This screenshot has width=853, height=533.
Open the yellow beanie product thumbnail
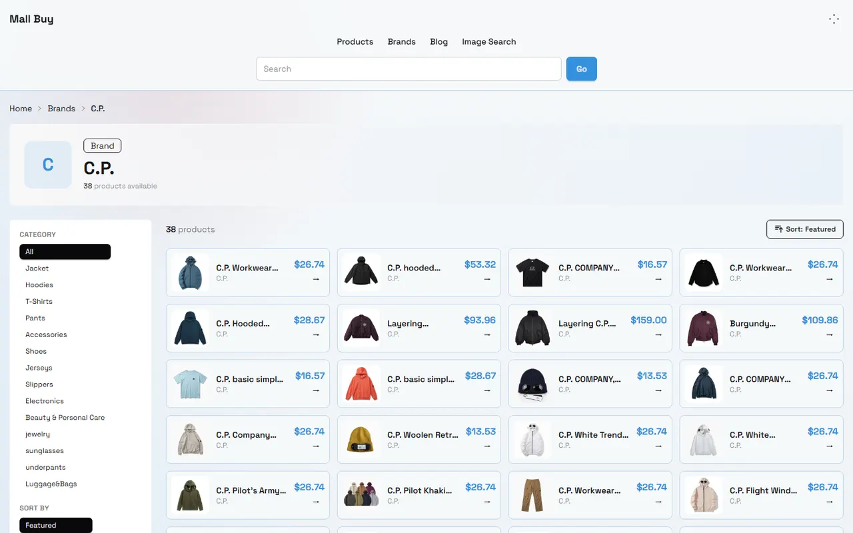(361, 439)
